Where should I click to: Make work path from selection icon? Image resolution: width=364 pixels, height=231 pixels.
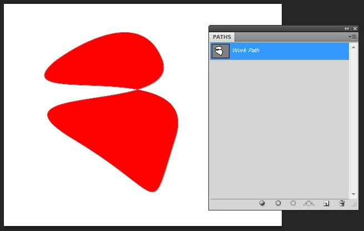pyautogui.click(x=309, y=203)
